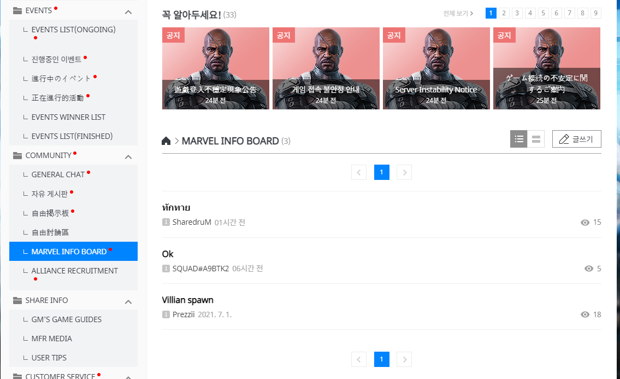Click the 글쓰기 write post button
Screen dimensions: 620x379
tap(576, 139)
